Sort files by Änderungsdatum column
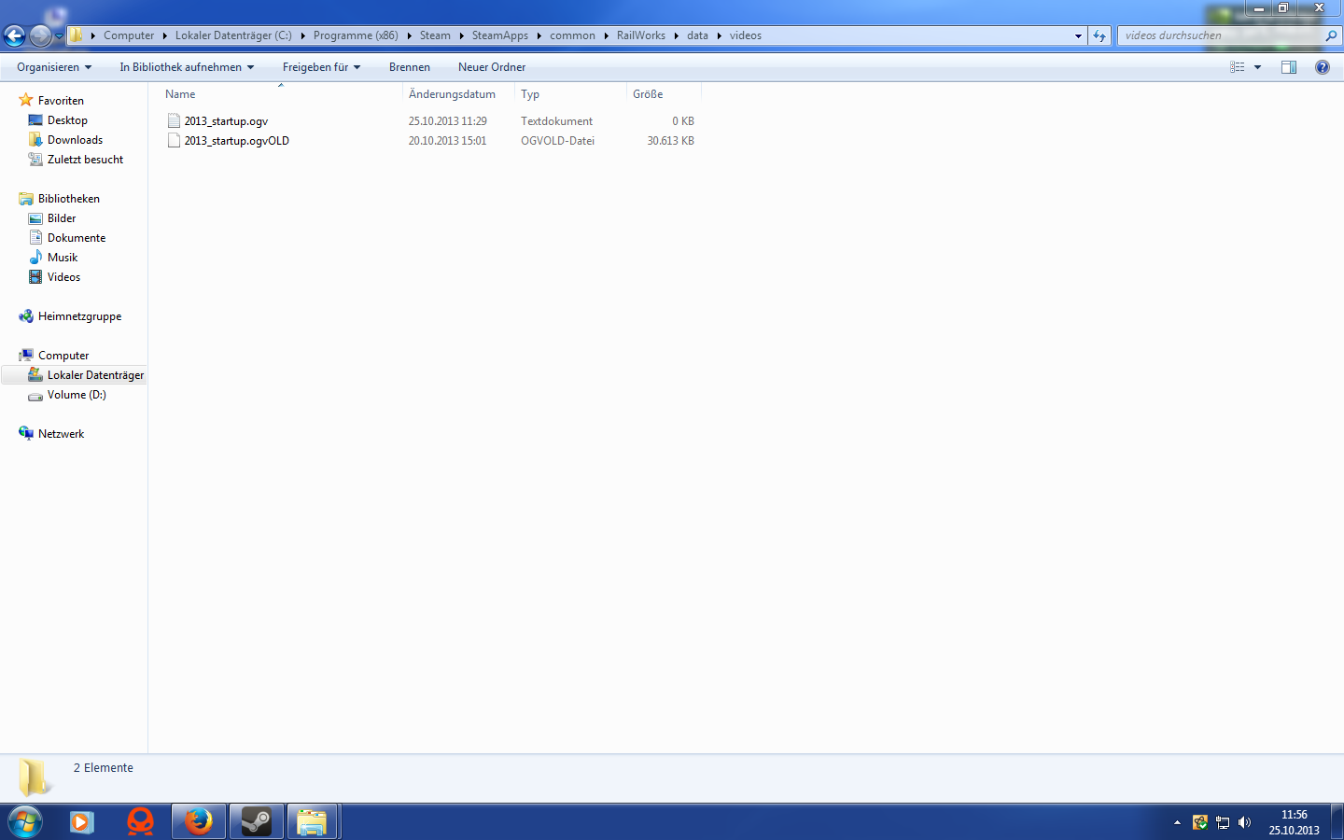This screenshot has height=840, width=1344. click(458, 94)
